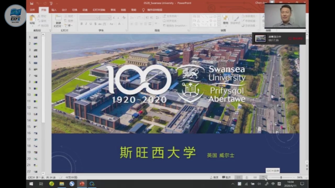
Task: Open the Text Direction dropdown
Action: (x=171, y=16)
